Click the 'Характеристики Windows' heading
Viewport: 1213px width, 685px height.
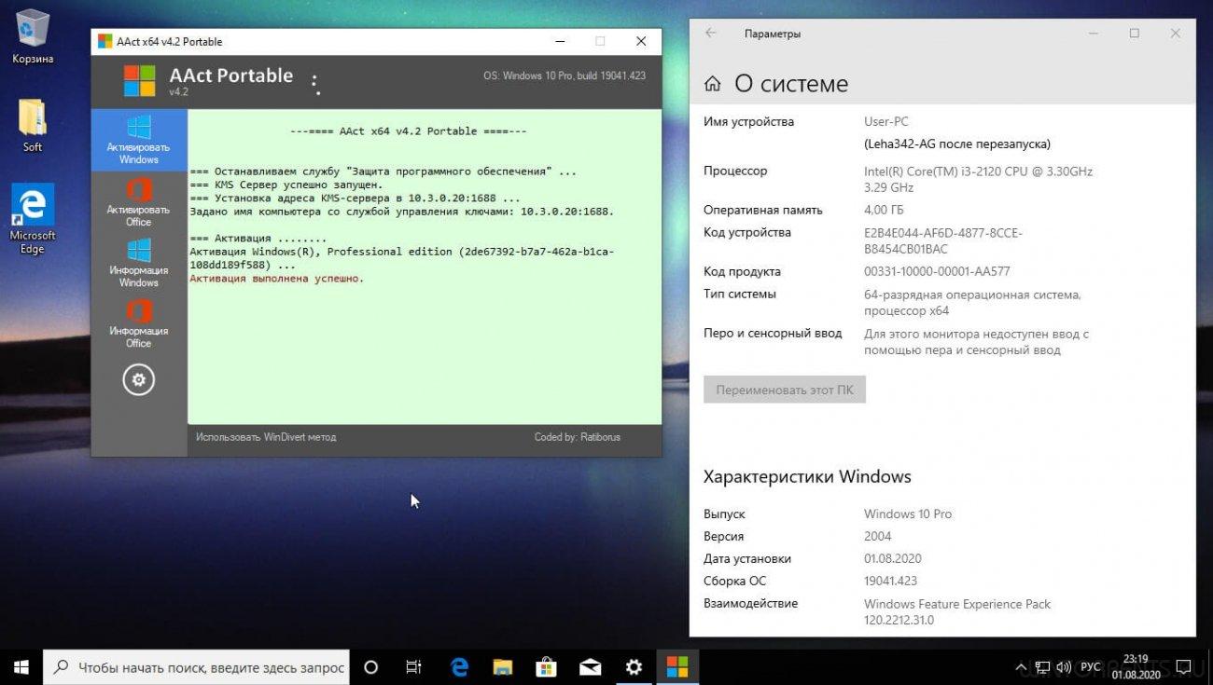coord(807,476)
